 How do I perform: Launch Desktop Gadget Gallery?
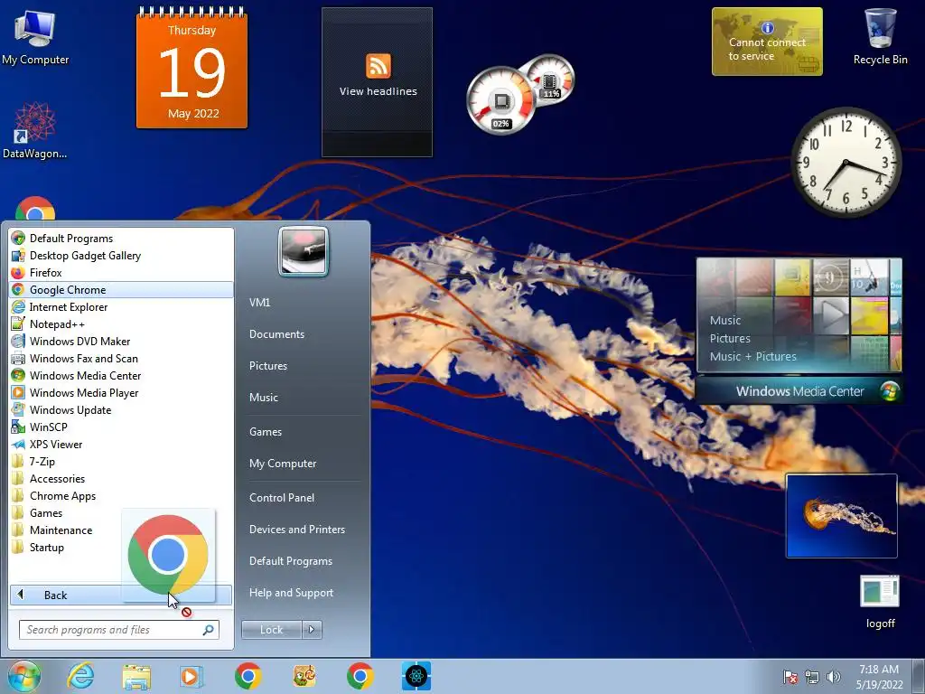(122, 256)
